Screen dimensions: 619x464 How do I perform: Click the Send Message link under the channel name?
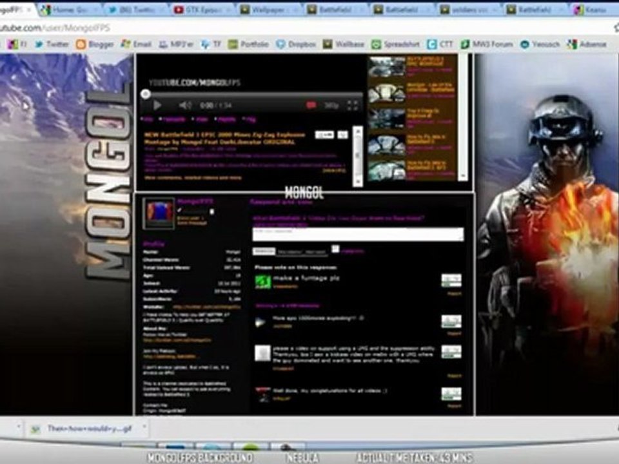pos(192,223)
